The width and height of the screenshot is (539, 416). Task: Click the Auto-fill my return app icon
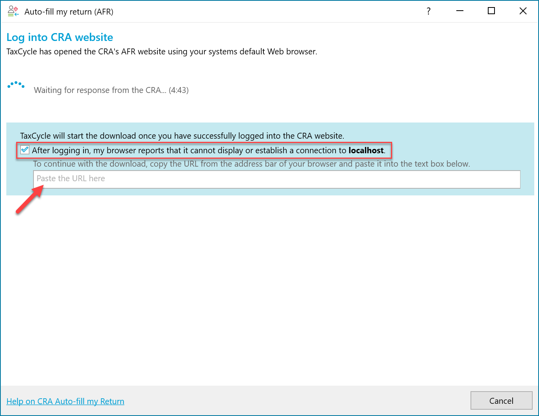tap(13, 11)
